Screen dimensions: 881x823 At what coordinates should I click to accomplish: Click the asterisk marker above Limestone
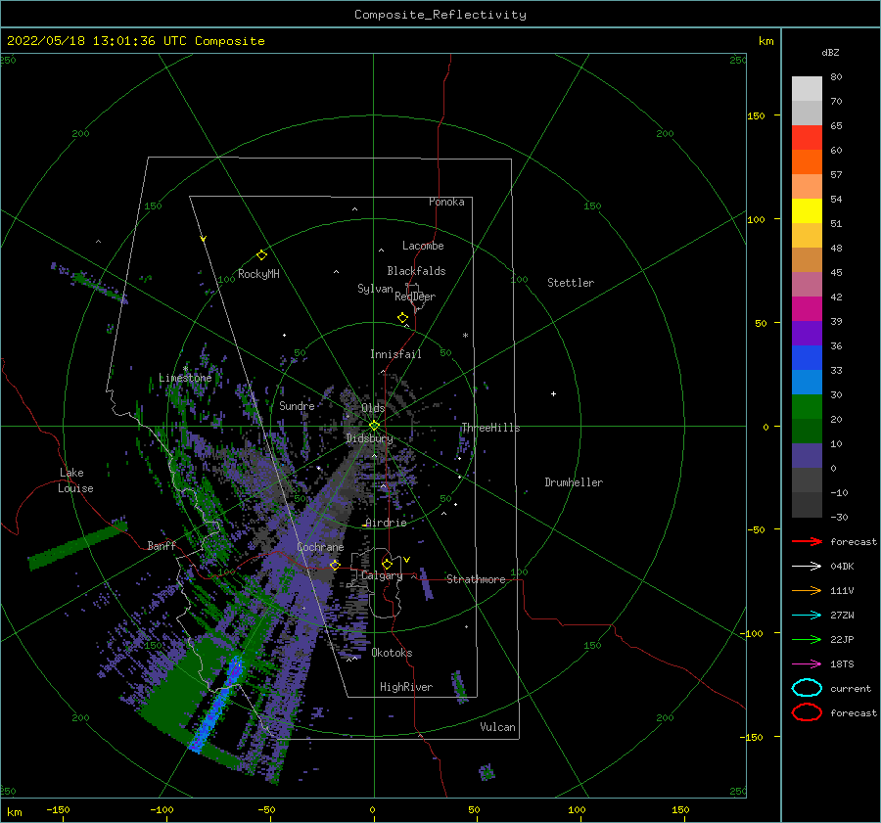(185, 369)
